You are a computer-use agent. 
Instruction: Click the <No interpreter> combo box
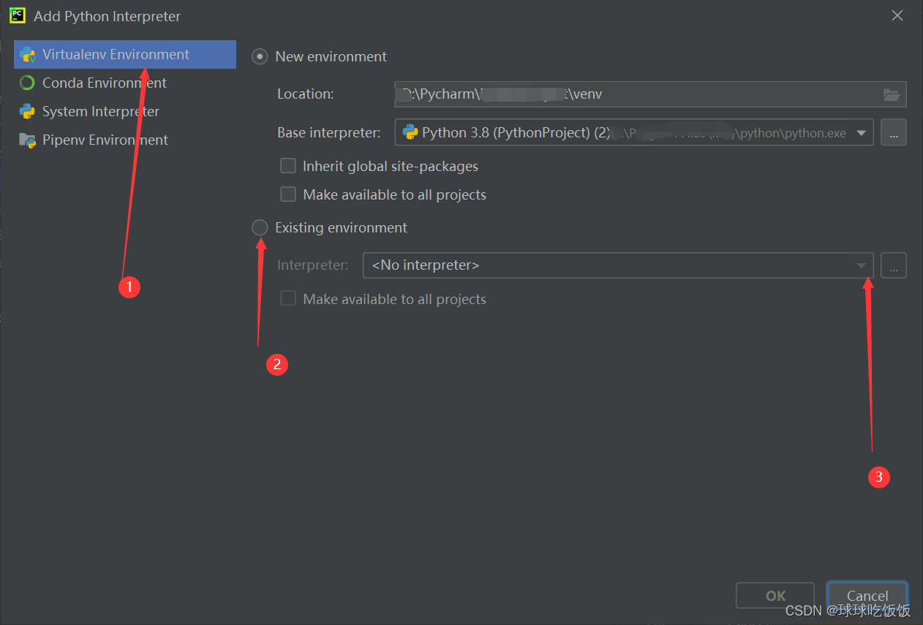pos(618,265)
